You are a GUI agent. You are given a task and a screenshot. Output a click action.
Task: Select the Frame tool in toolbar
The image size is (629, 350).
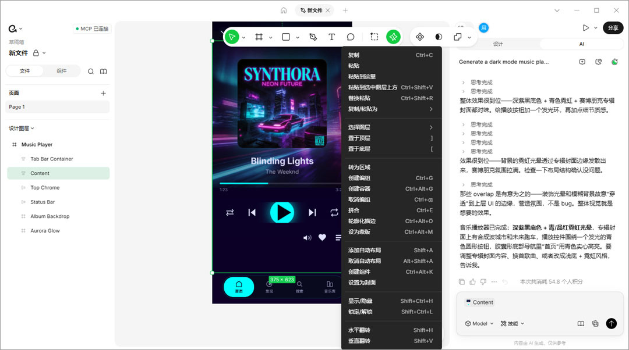(259, 37)
